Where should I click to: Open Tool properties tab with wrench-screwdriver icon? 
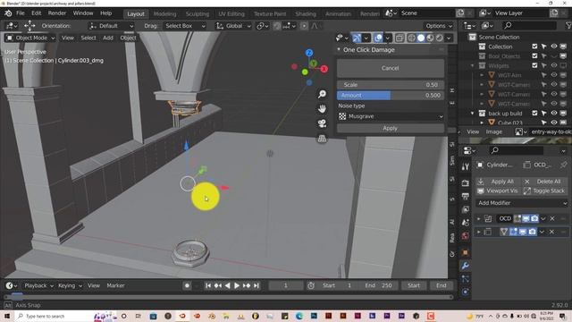click(x=465, y=167)
